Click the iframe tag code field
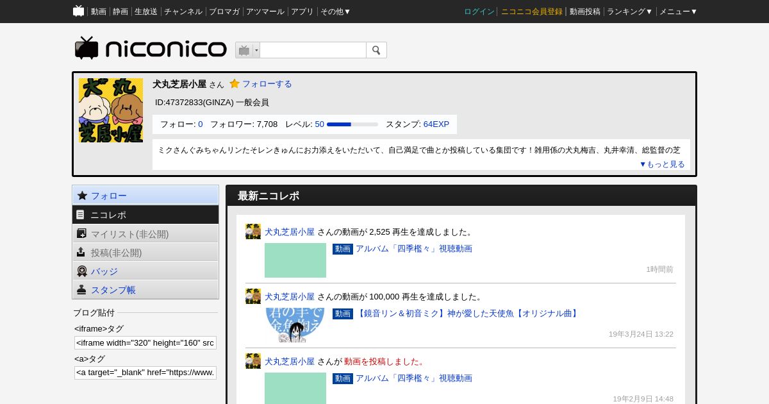Screen dimensions: 769x404 point(145,342)
